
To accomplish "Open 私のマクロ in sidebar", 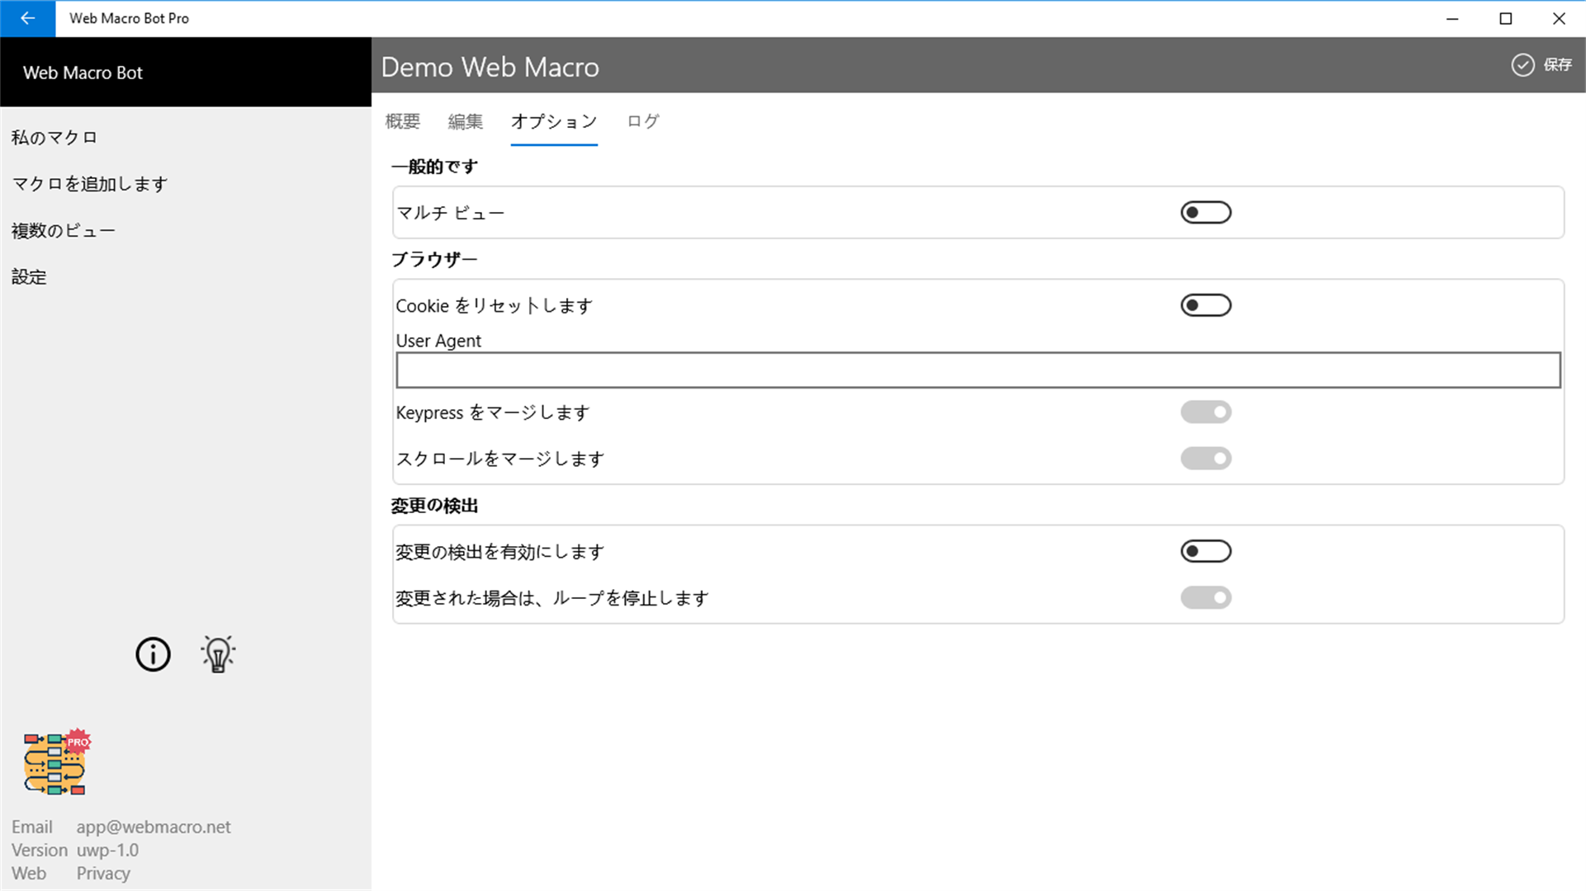I will click(54, 138).
